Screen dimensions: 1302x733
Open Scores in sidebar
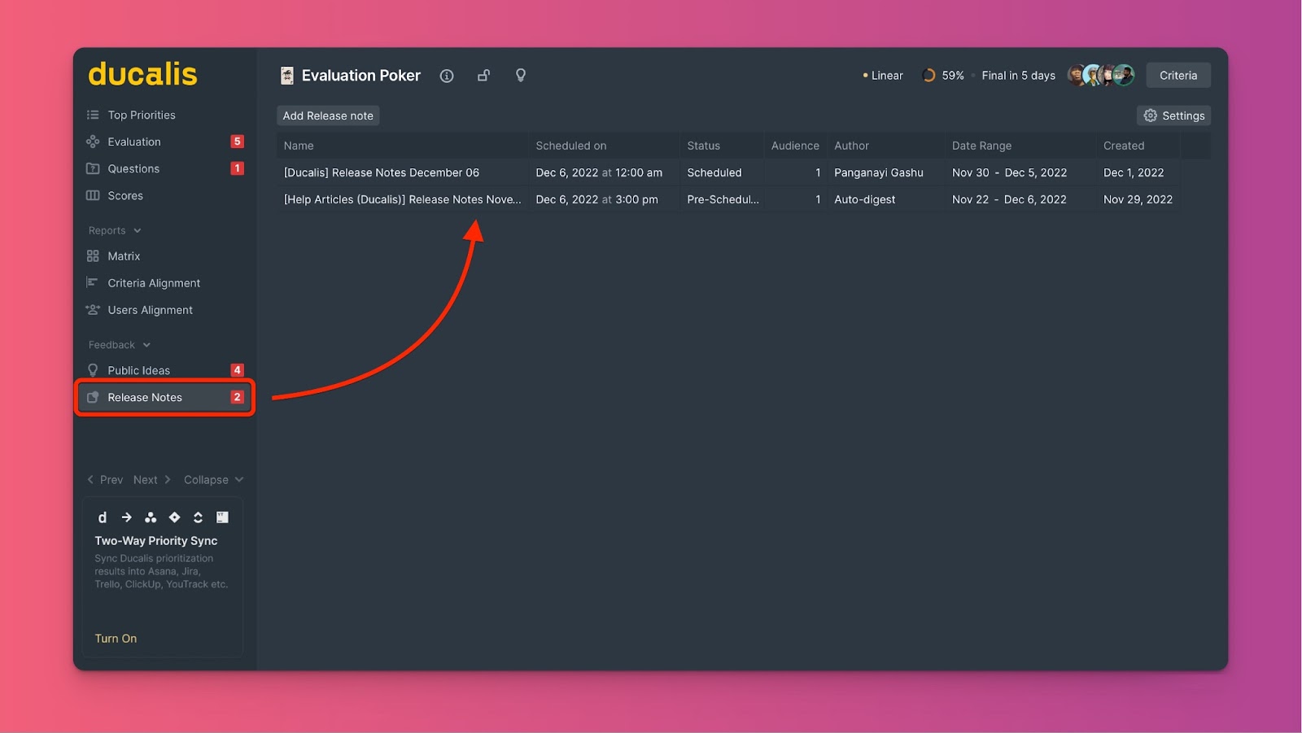tap(125, 195)
